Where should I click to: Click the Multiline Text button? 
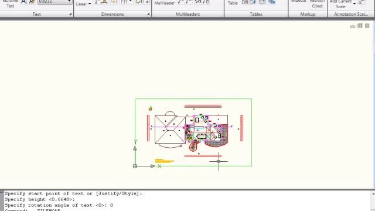[x=10, y=4]
